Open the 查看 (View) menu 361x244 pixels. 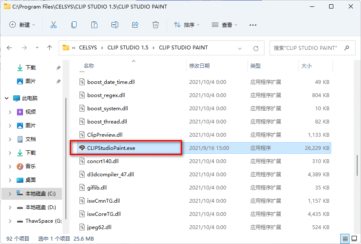225,25
